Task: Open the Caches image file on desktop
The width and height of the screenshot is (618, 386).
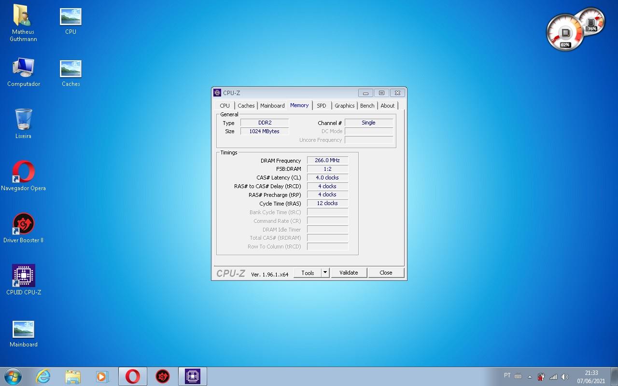Action: coord(70,73)
